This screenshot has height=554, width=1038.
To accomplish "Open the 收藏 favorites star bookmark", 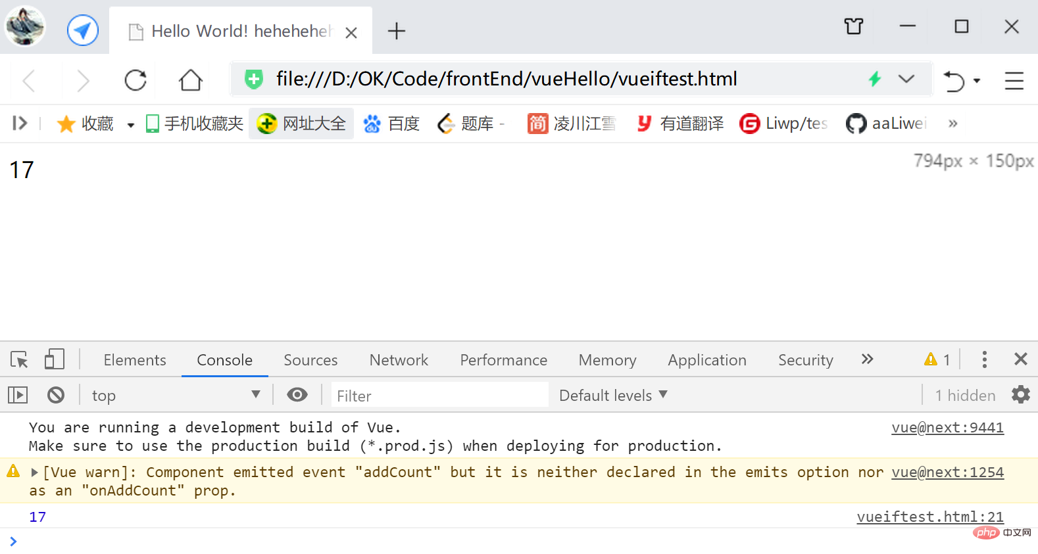I will [85, 124].
